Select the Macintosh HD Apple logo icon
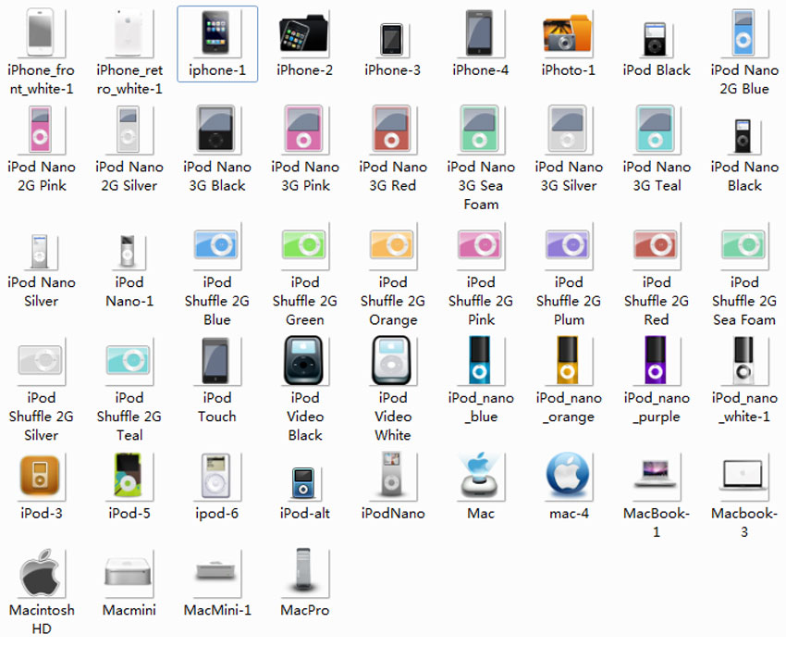Viewport: 786px width, 647px height. point(40,572)
